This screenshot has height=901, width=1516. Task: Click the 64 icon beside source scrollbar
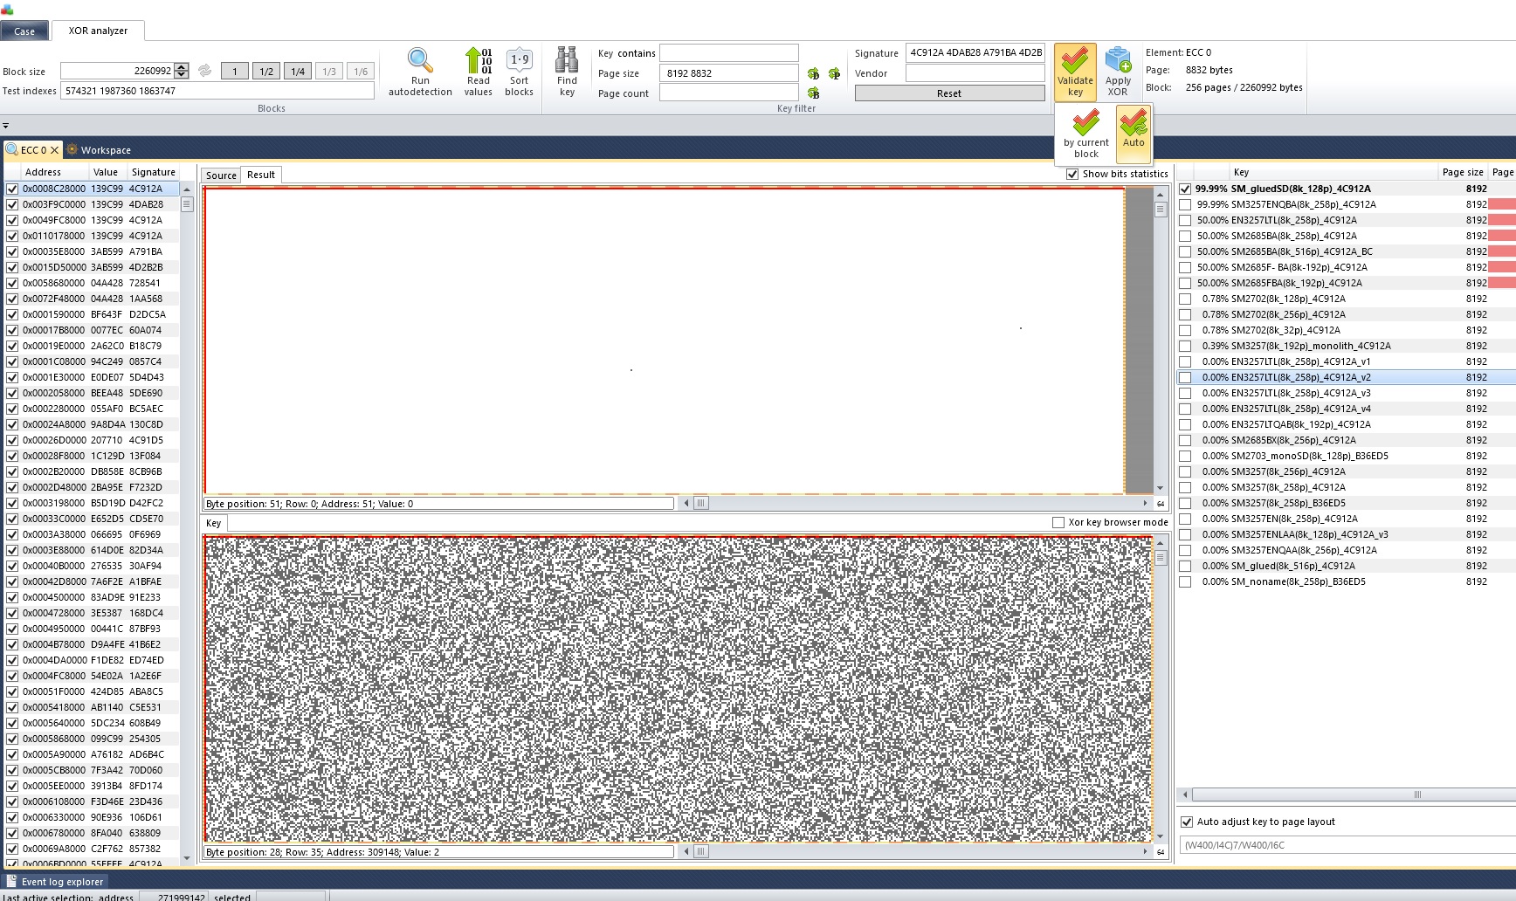click(1161, 504)
